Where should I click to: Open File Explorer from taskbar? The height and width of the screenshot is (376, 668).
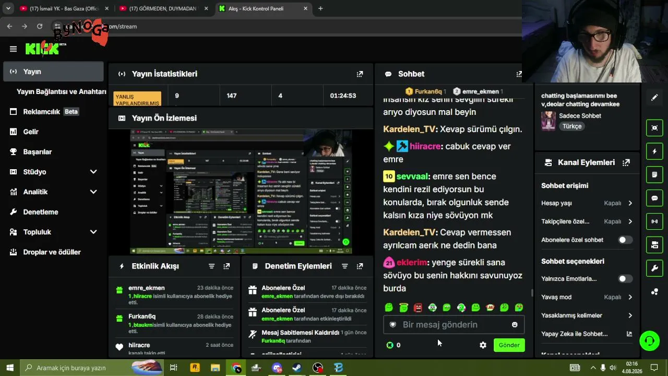pyautogui.click(x=215, y=368)
